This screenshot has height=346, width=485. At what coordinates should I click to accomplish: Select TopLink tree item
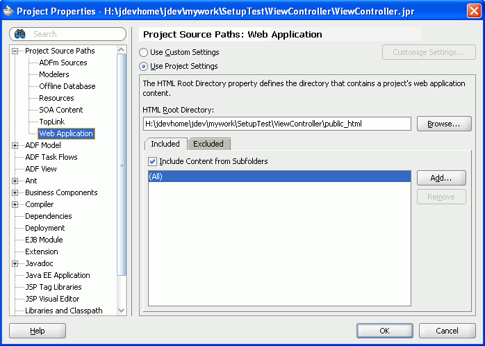pyautogui.click(x=52, y=122)
